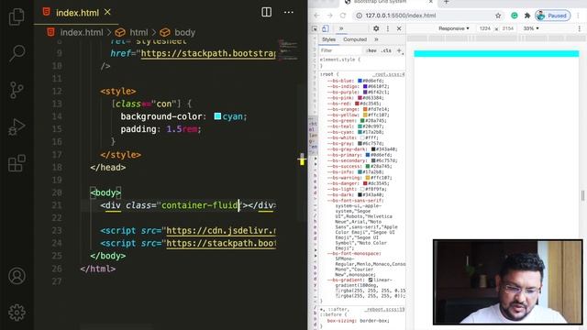Switch to the Styles tab in DevTools
Screen dimensions: 587x330
click(x=328, y=39)
